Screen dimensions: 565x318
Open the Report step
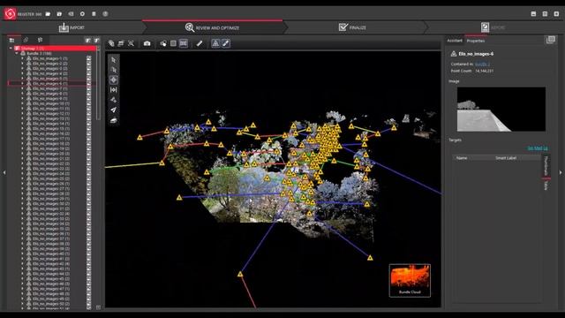click(493, 27)
